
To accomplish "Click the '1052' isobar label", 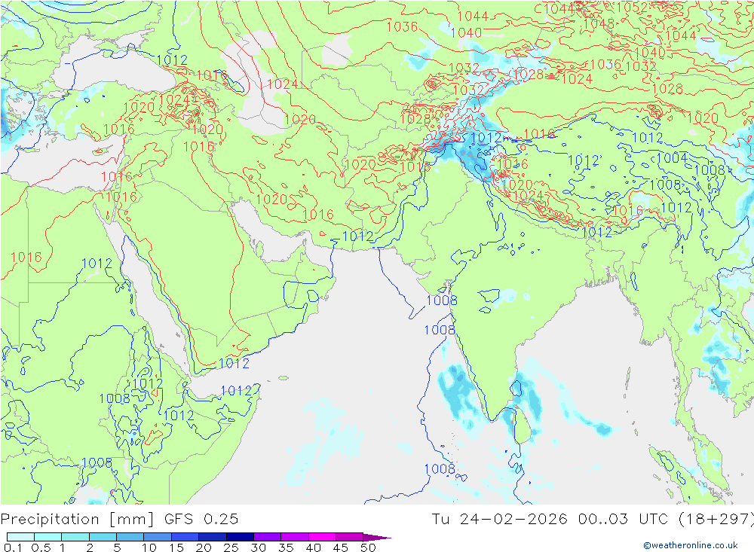I will point(632,8).
